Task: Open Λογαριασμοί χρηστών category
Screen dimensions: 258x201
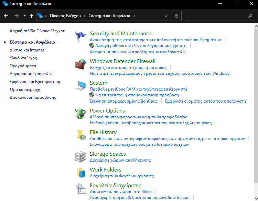Action: point(31,74)
